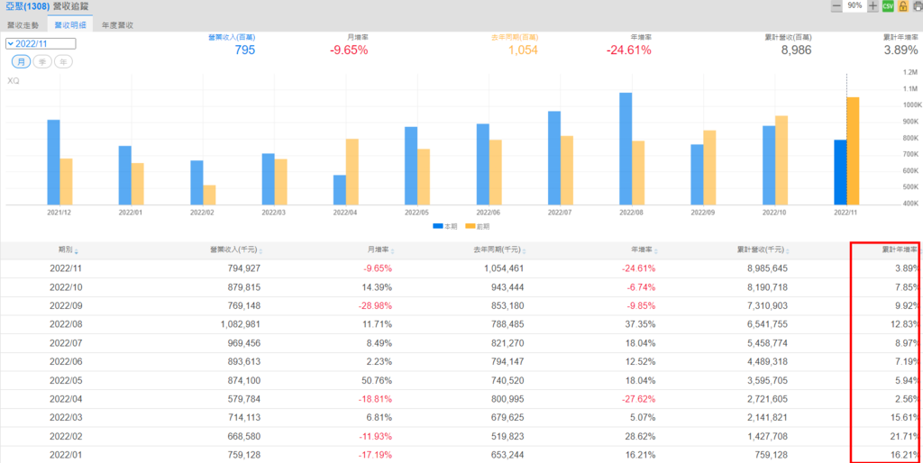Sort by the 營業收入(千元) column header
Viewport: 923px width, 463px height.
[x=236, y=250]
